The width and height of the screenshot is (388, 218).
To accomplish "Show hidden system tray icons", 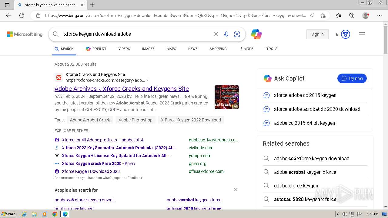I will pyautogui.click(x=338, y=214).
